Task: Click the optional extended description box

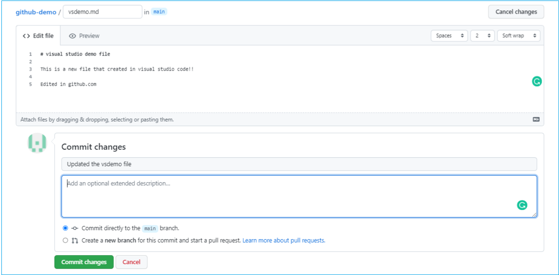Action: (299, 196)
